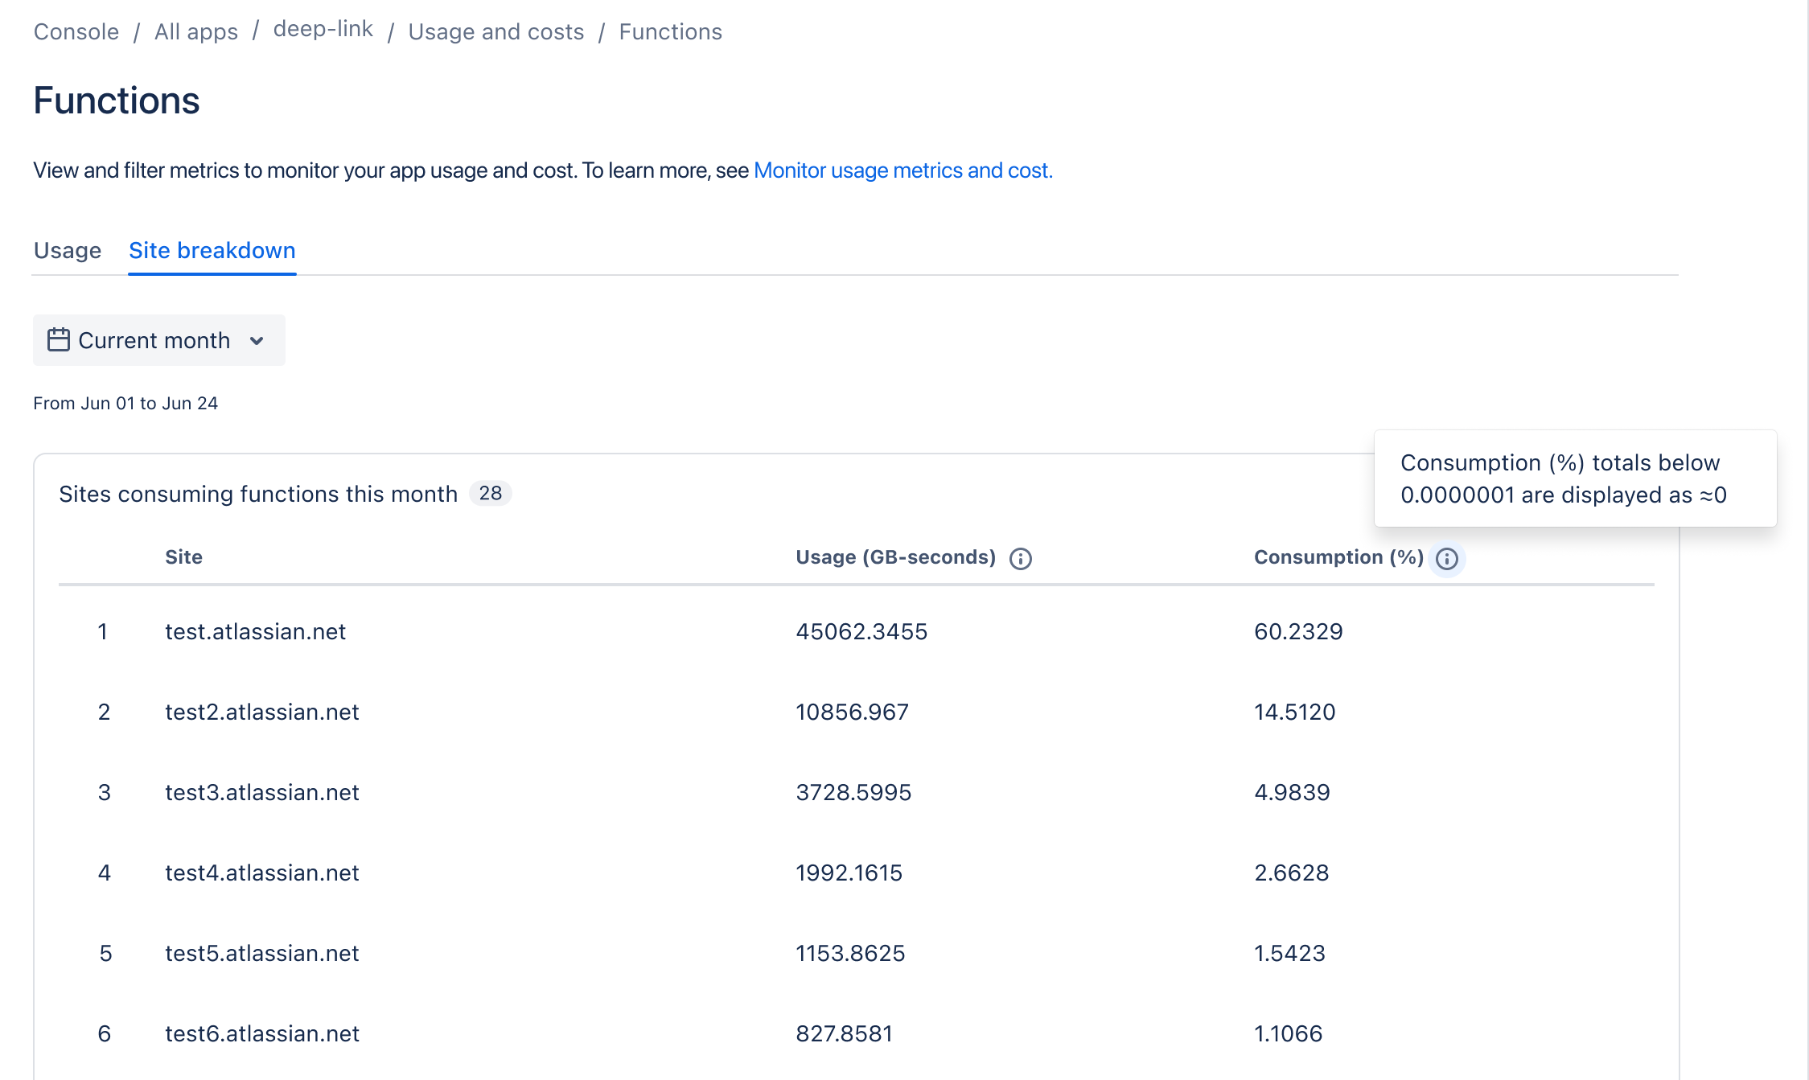
Task: Click the 28 sites count badge
Action: point(489,493)
